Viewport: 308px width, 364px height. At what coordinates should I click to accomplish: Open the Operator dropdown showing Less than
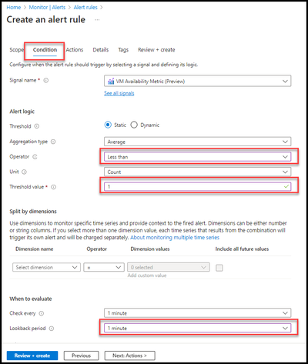pyautogui.click(x=198, y=157)
